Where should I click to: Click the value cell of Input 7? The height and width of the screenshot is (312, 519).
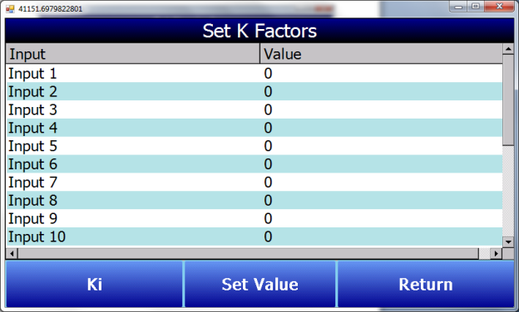[381, 183]
